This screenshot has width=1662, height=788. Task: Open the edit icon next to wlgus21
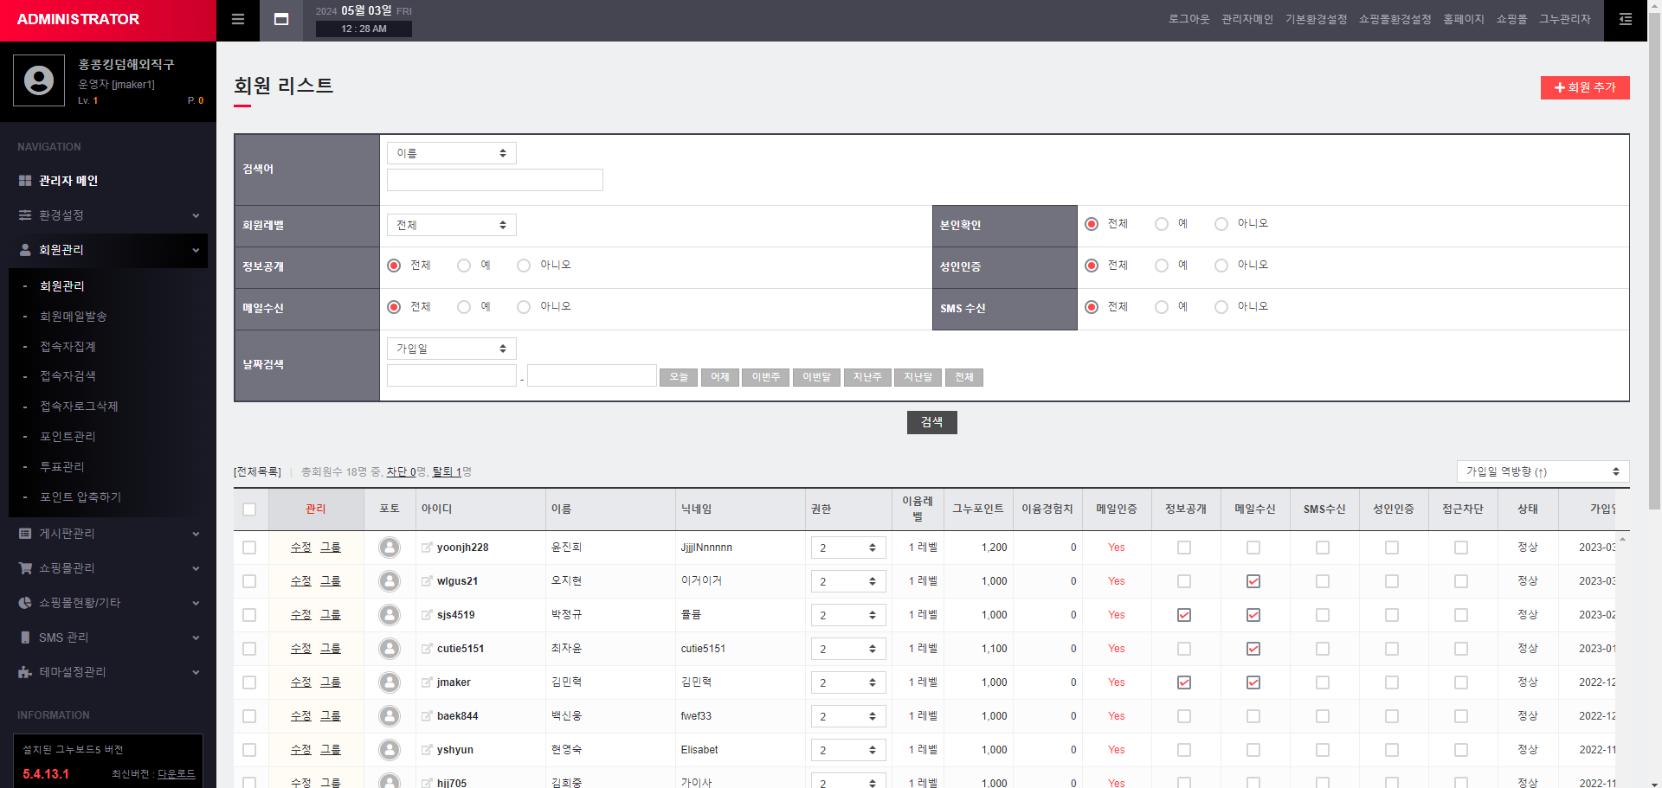427,581
